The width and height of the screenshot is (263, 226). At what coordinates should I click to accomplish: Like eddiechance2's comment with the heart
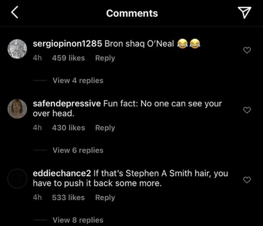(247, 180)
